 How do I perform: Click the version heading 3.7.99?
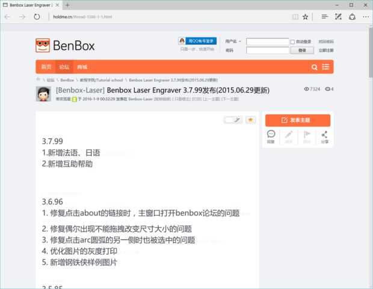(52, 141)
